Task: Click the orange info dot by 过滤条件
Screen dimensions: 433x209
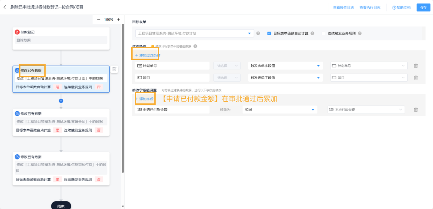Action: (x=153, y=46)
